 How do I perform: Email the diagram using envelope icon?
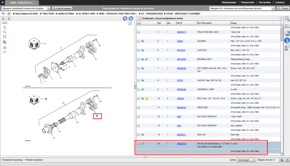(5, 52)
